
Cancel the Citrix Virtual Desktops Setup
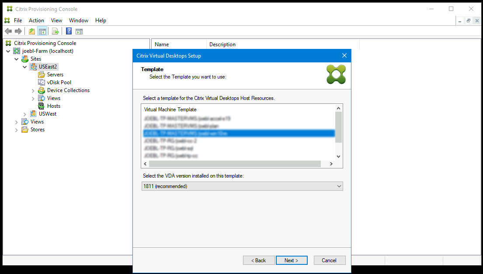330,260
